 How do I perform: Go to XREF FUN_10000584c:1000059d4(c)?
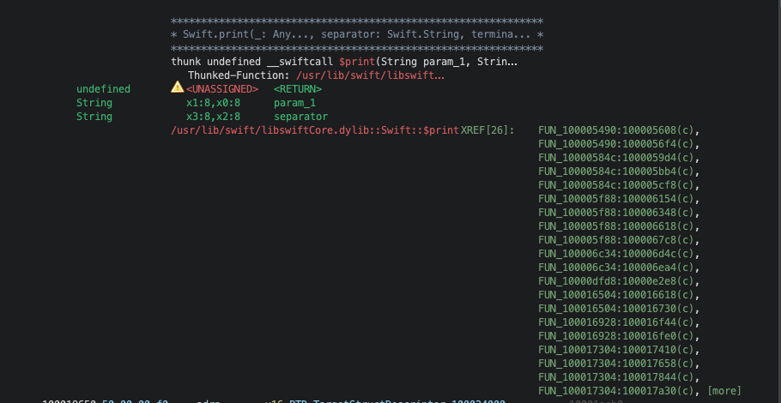click(x=616, y=158)
